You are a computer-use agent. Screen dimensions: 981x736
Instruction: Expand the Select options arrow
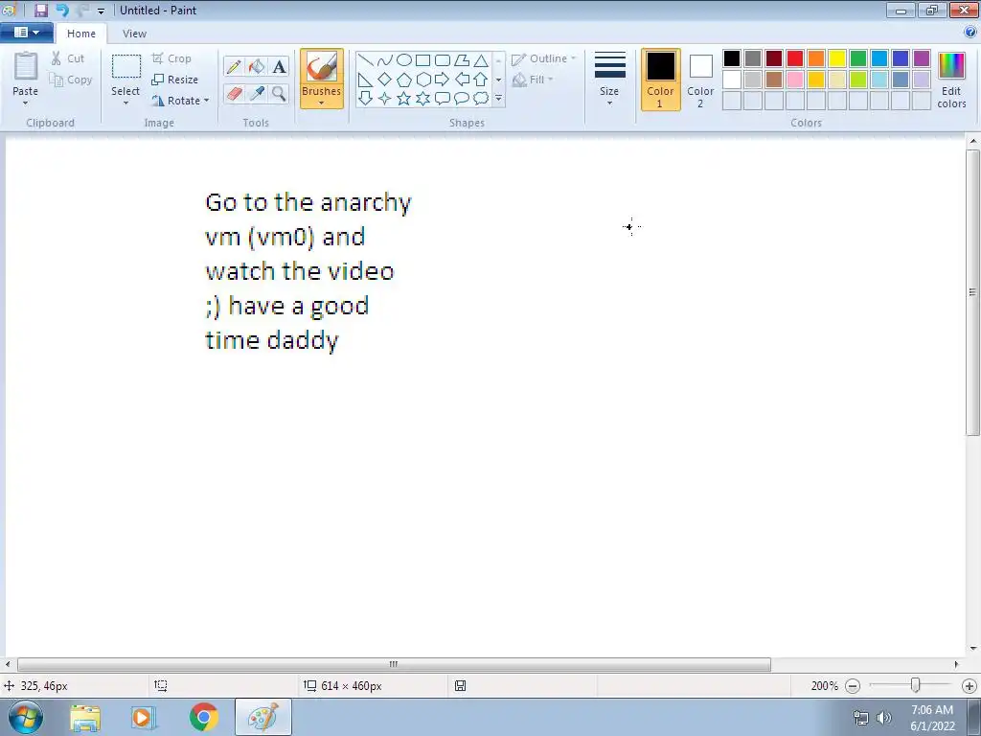pyautogui.click(x=125, y=103)
